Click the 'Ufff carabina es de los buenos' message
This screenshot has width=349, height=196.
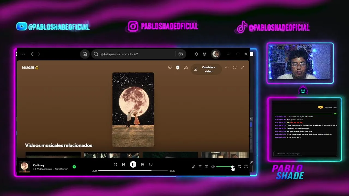tap(303, 134)
